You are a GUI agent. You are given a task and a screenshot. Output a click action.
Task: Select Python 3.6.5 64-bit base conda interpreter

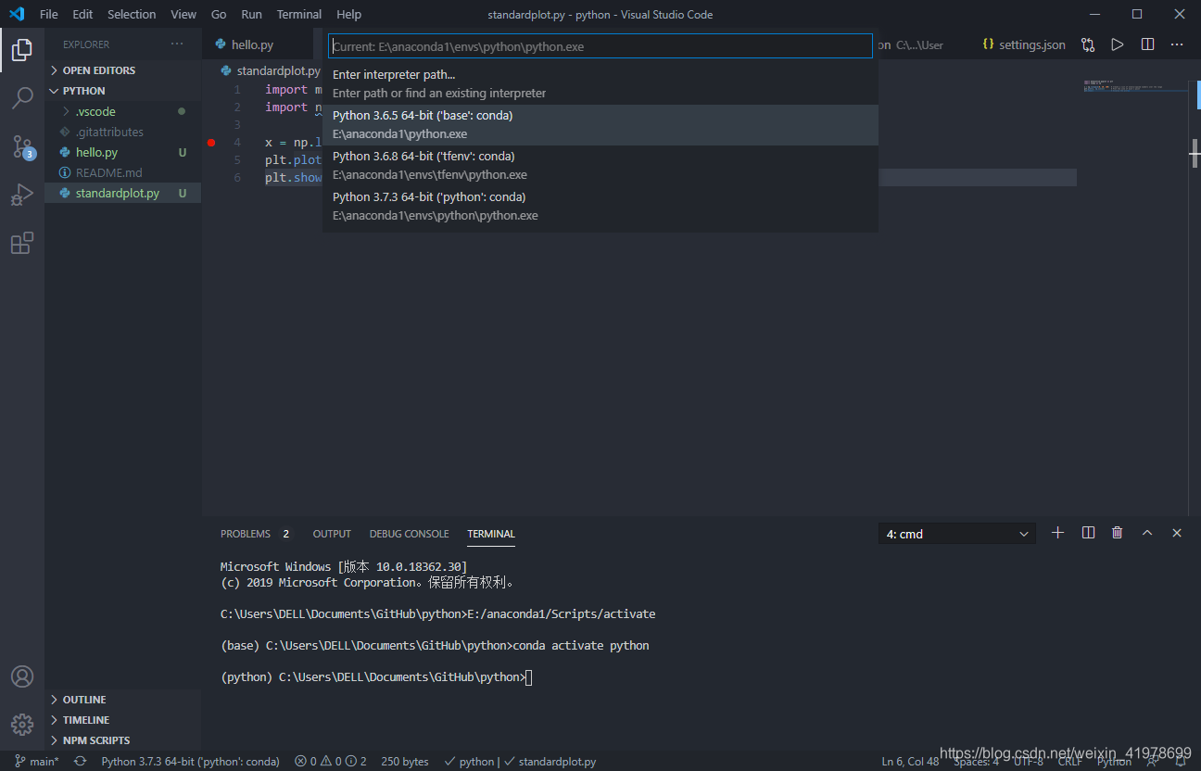tap(600, 124)
